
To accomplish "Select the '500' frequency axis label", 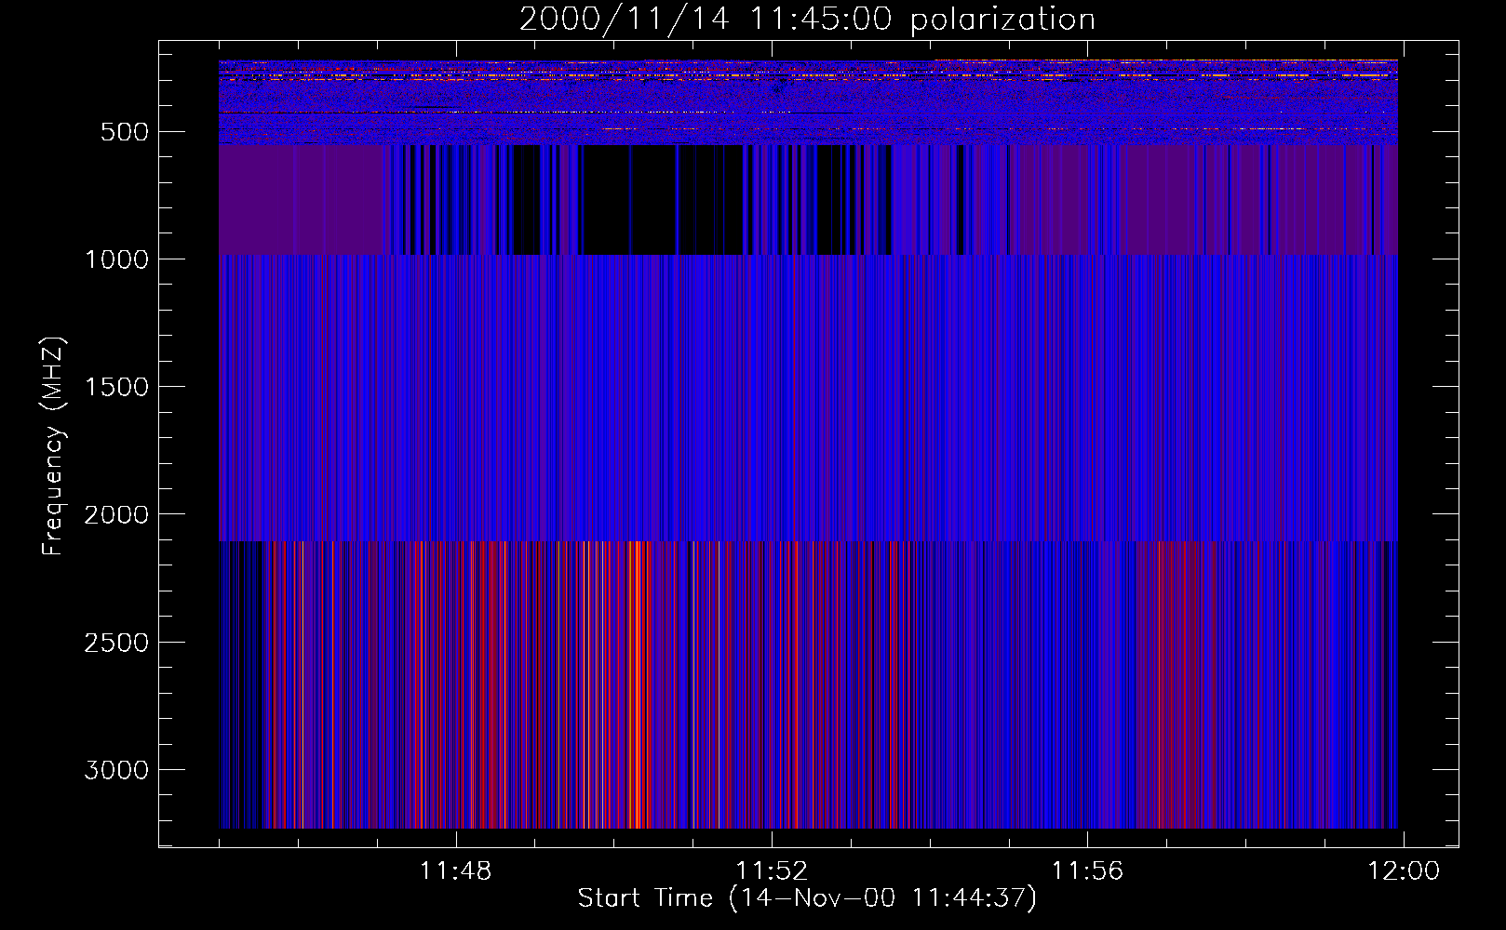I will pos(125,132).
